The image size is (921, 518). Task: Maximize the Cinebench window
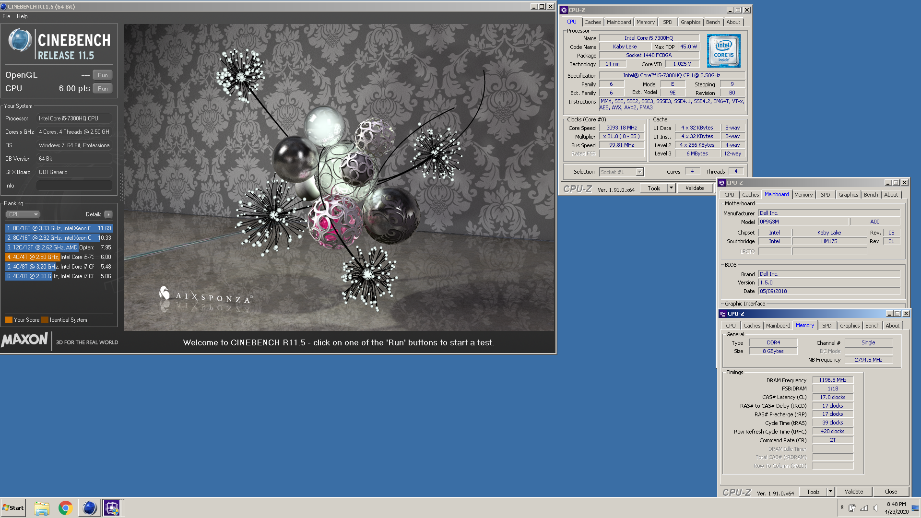click(542, 7)
